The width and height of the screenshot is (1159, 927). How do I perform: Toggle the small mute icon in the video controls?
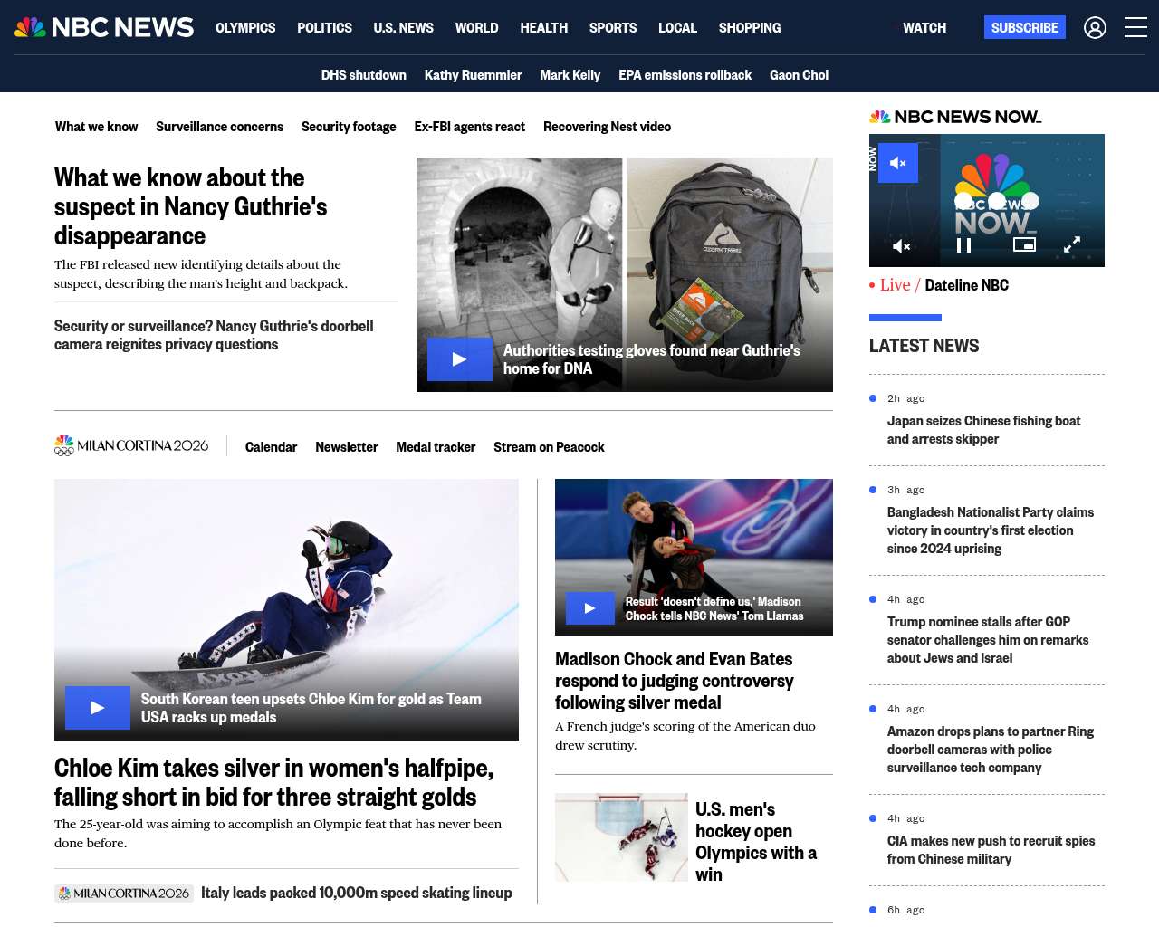pos(901,246)
